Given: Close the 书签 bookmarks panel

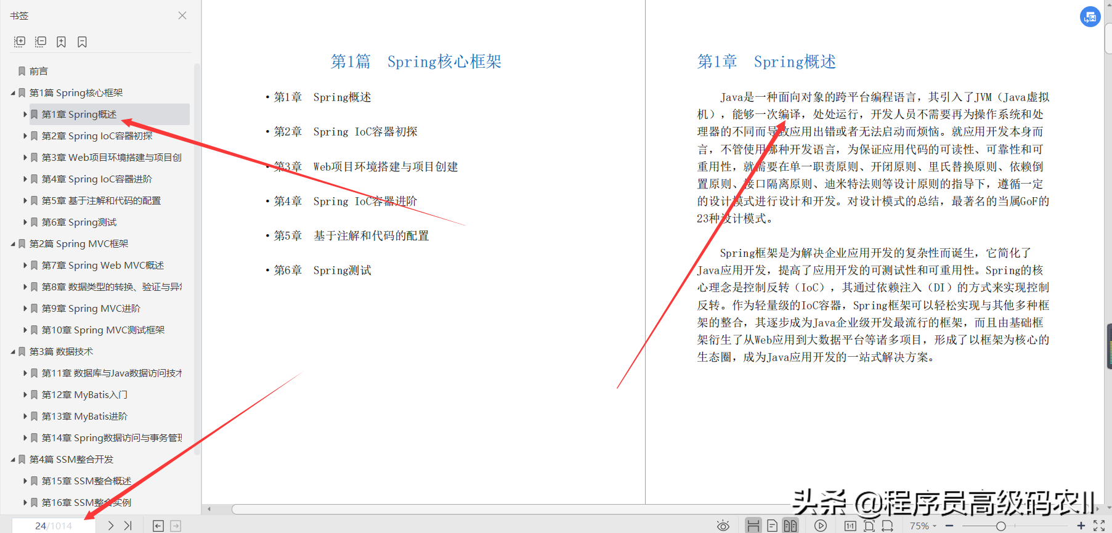Looking at the screenshot, I should coord(182,15).
